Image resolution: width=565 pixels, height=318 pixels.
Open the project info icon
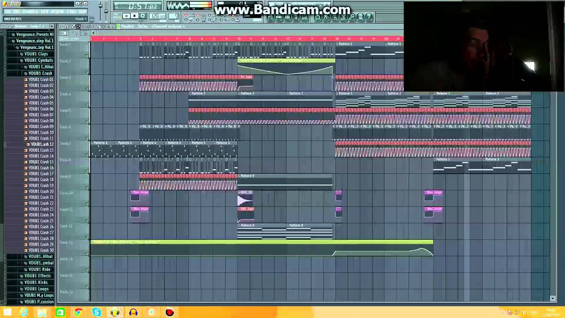(360, 17)
